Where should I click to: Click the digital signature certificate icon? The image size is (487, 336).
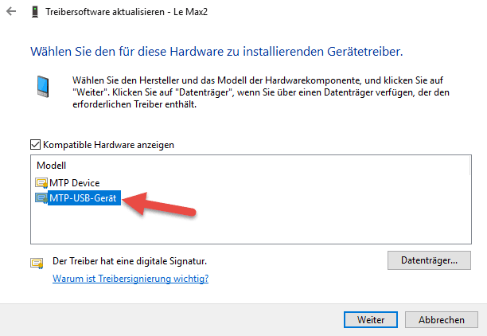37,263
